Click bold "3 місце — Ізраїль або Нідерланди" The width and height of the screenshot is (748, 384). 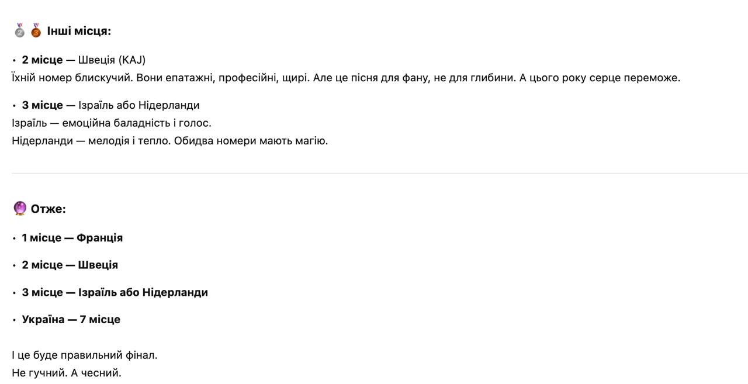pos(115,292)
